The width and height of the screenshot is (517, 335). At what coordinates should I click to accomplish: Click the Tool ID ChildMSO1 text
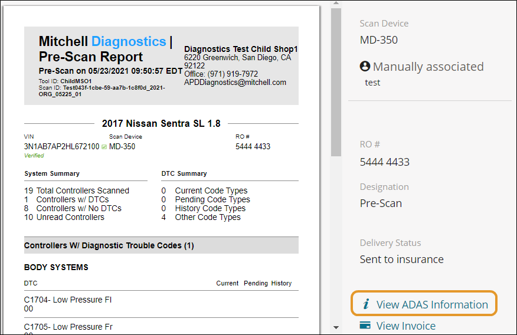[65, 81]
